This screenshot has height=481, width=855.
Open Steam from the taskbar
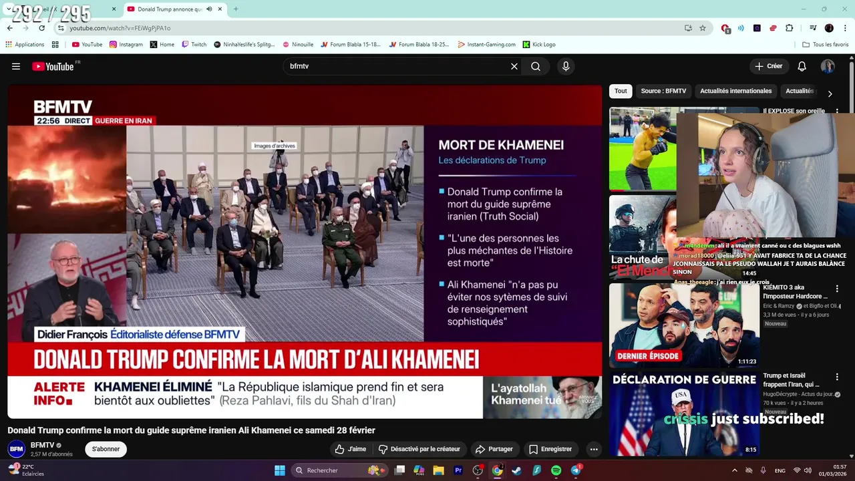516,470
